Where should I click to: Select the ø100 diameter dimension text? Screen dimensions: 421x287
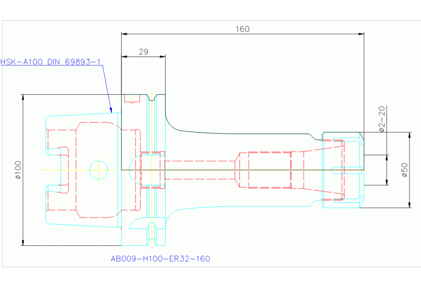point(18,170)
